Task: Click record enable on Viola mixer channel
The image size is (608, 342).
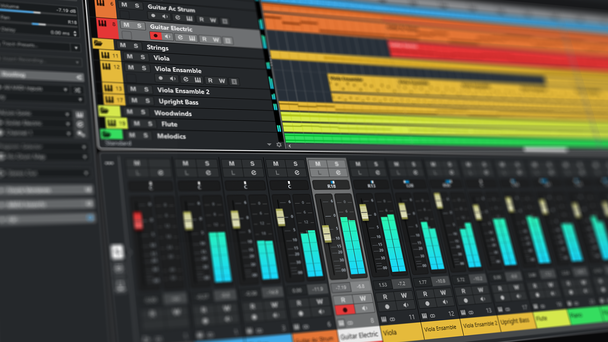Action: pyautogui.click(x=387, y=307)
